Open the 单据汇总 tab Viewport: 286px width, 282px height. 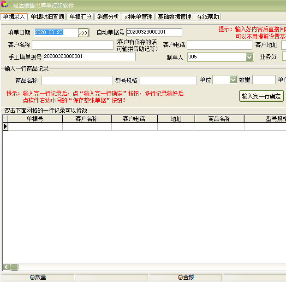coord(80,17)
